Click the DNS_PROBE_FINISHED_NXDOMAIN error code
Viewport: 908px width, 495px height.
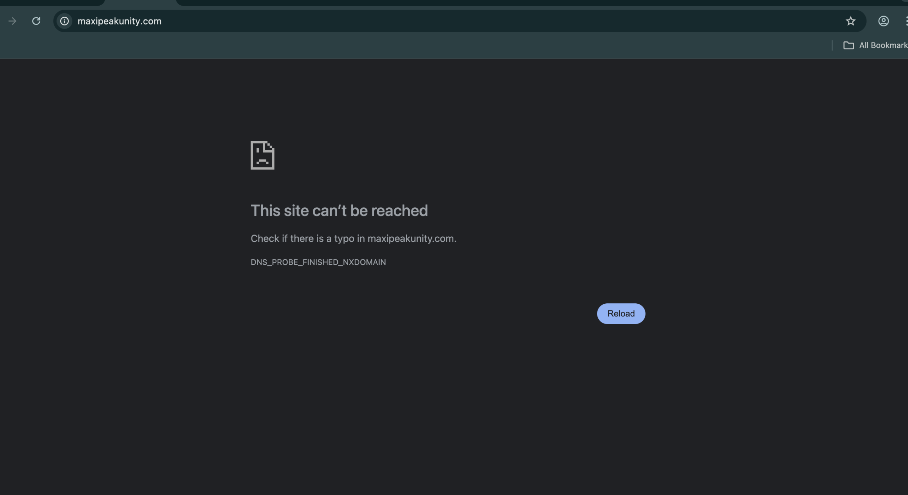318,262
